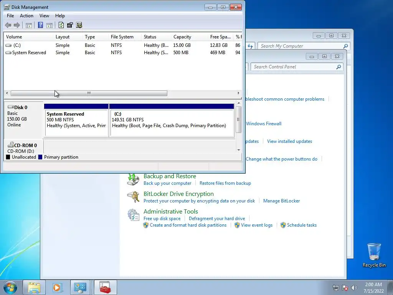Image resolution: width=393 pixels, height=295 pixels.
Task: Switch to Control Panel taskbar icon
Action: 80,287
